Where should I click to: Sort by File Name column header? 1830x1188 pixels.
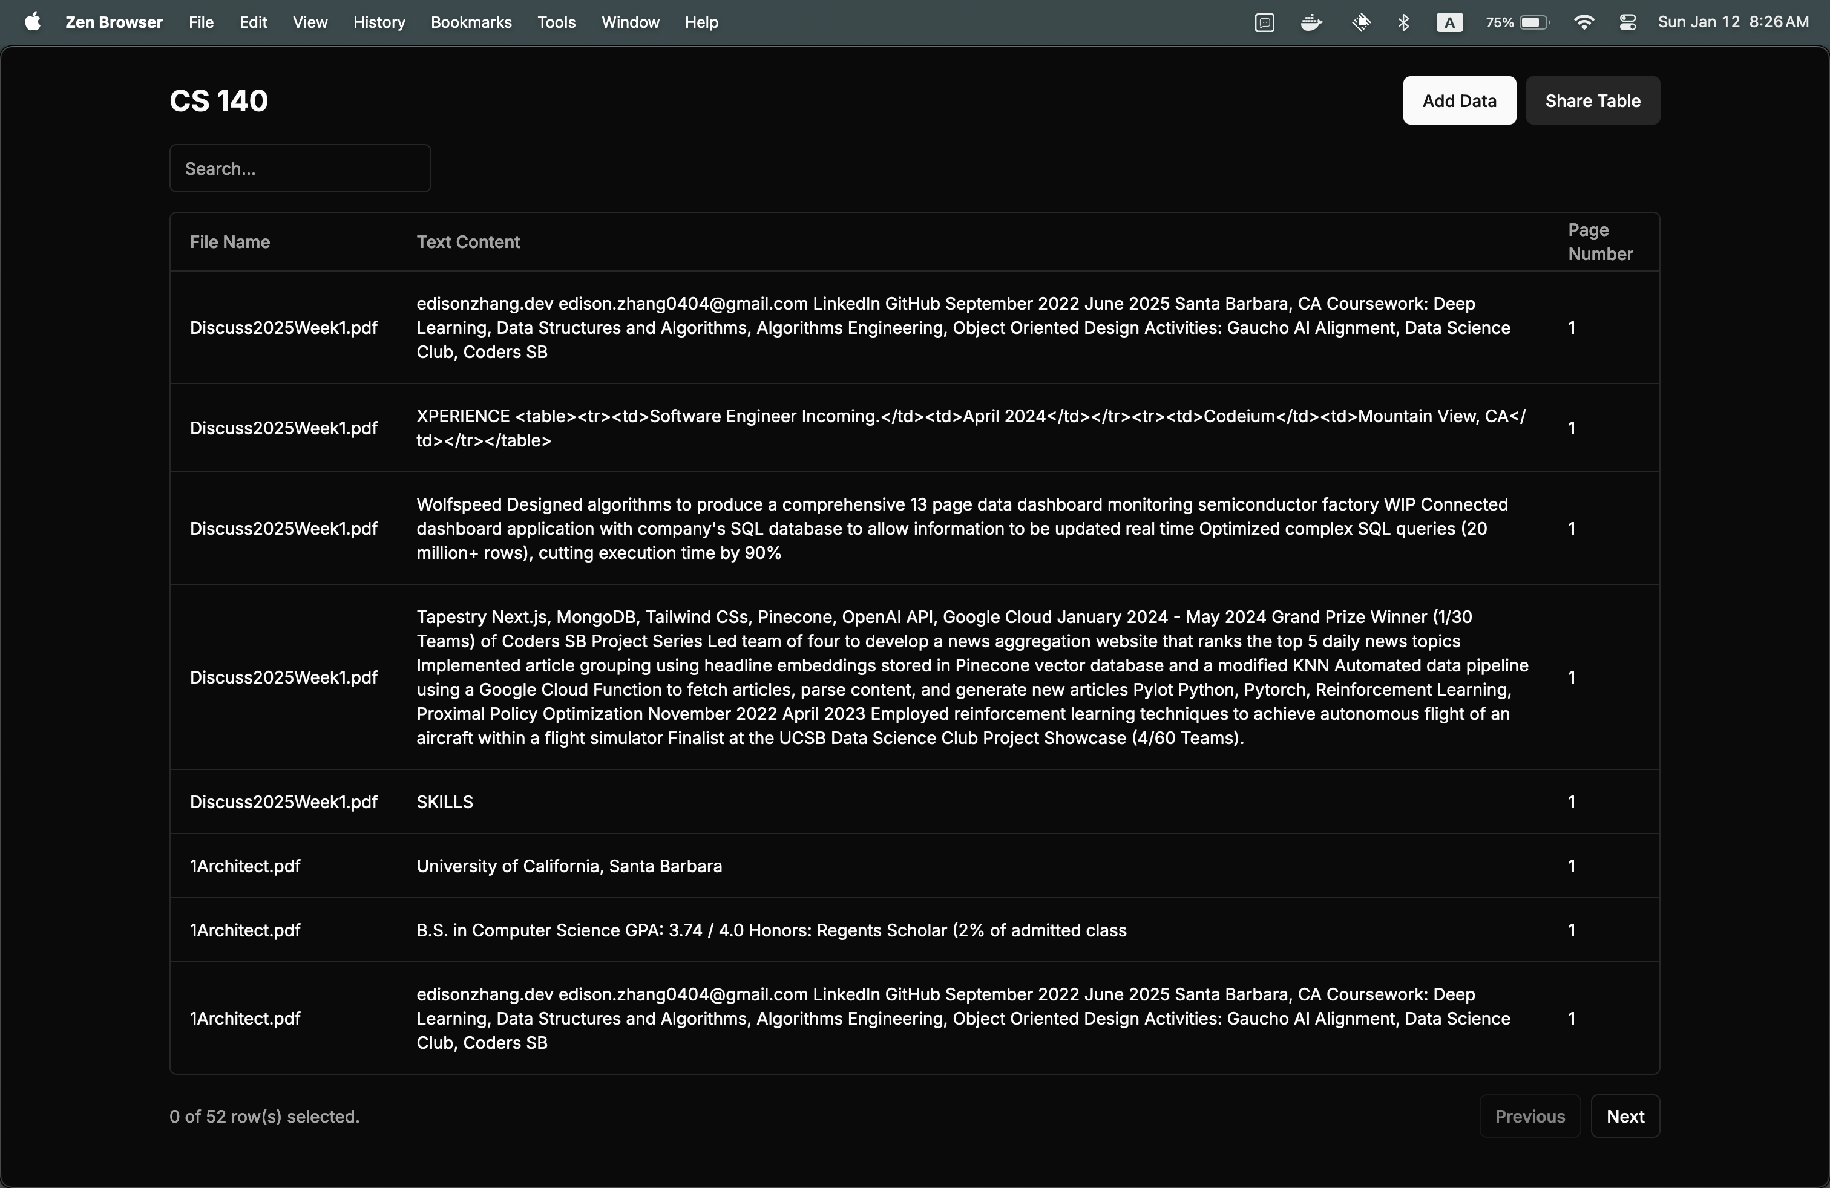click(230, 242)
